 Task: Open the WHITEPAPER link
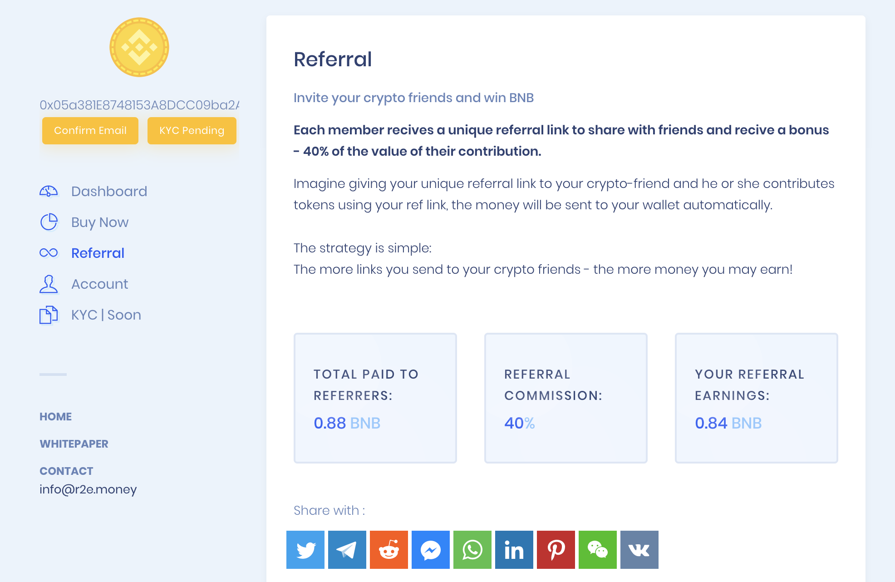(x=74, y=444)
